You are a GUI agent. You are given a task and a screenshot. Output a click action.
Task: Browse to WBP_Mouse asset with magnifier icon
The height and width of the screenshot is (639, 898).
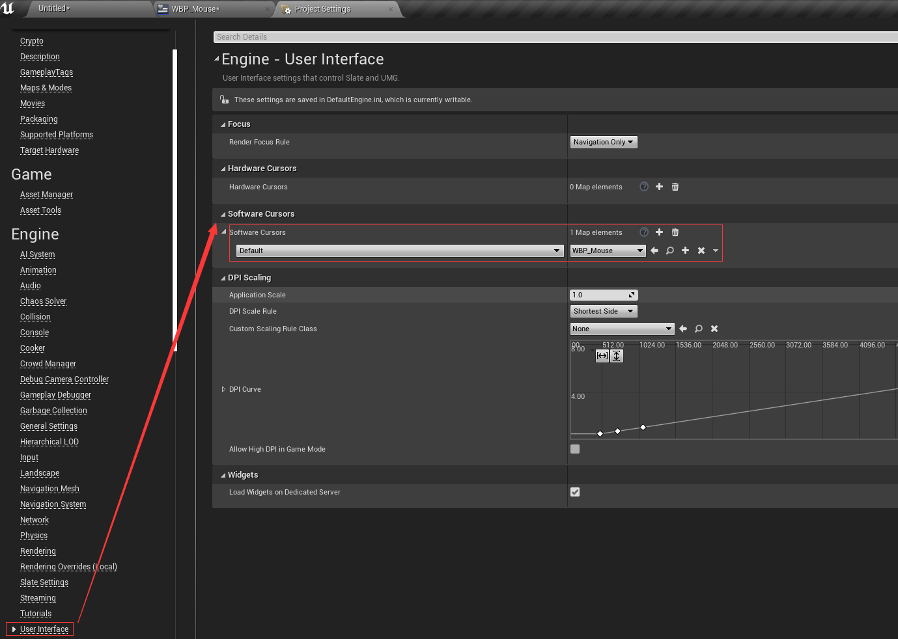(669, 251)
